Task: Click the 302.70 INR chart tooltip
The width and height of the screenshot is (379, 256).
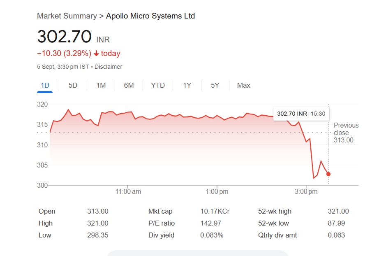Action: pos(301,113)
